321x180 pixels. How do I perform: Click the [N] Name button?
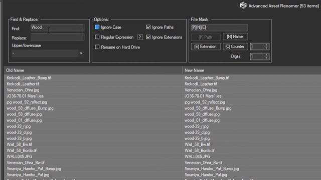click(235, 36)
